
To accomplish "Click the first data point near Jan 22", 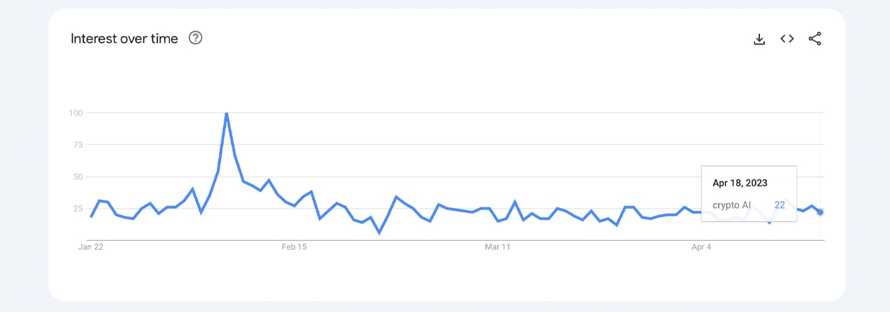I will point(91,216).
